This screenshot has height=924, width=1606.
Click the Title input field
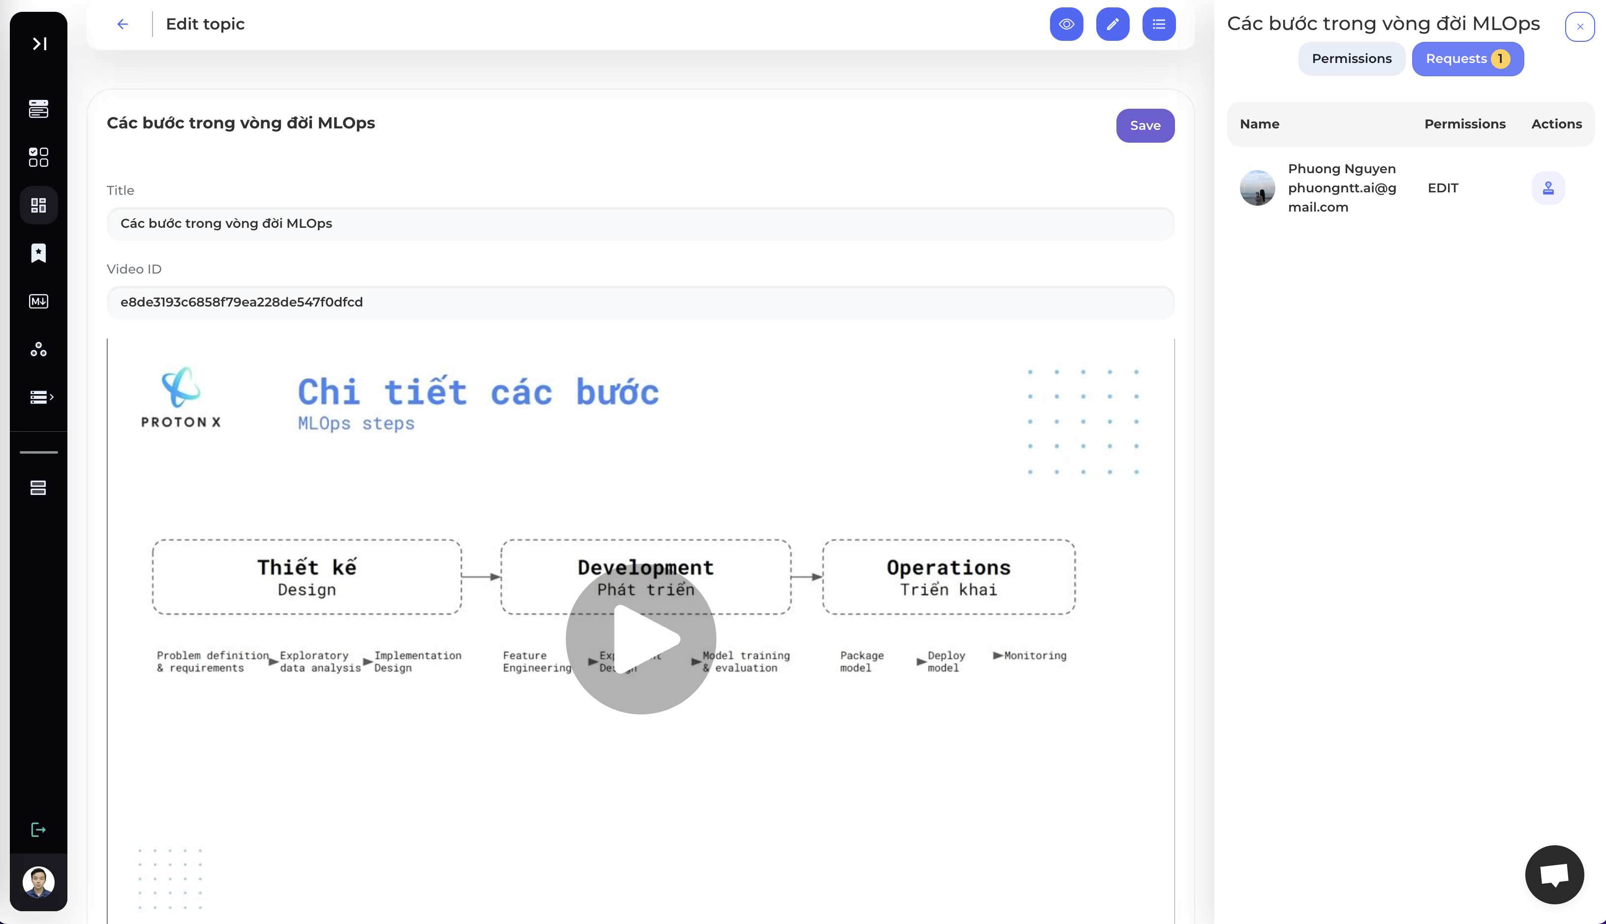(x=640, y=223)
